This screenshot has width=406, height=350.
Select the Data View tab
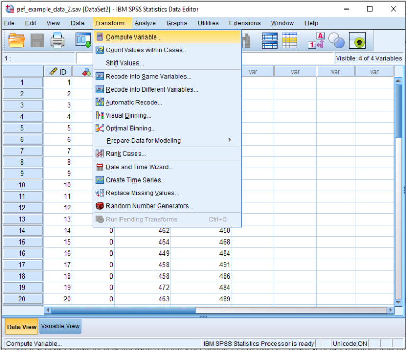tap(22, 327)
